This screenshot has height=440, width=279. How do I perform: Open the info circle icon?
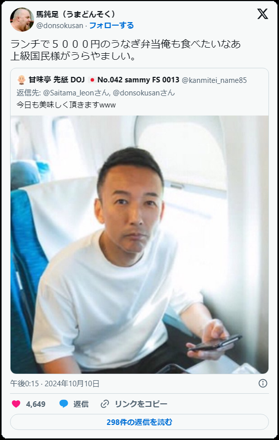point(263,383)
